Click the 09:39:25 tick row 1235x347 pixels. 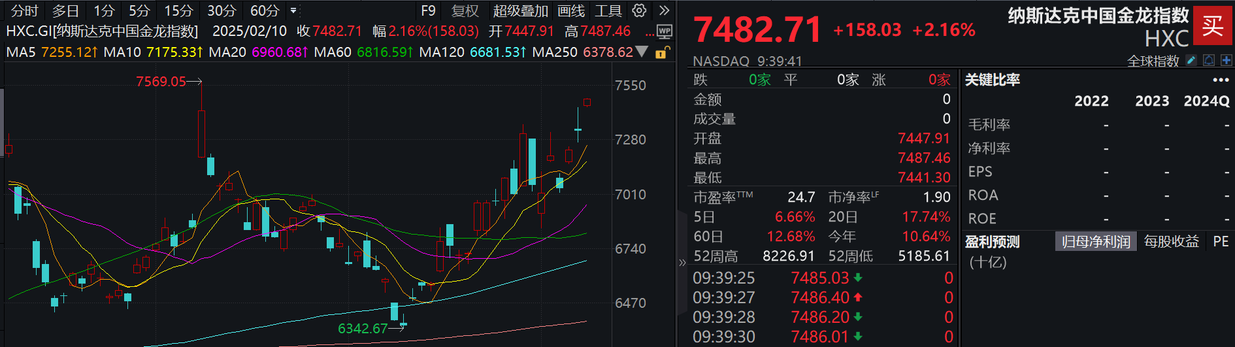point(823,278)
